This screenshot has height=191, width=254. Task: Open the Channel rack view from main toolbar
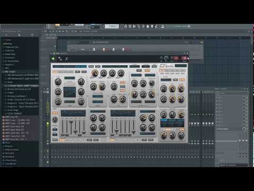coord(134,27)
